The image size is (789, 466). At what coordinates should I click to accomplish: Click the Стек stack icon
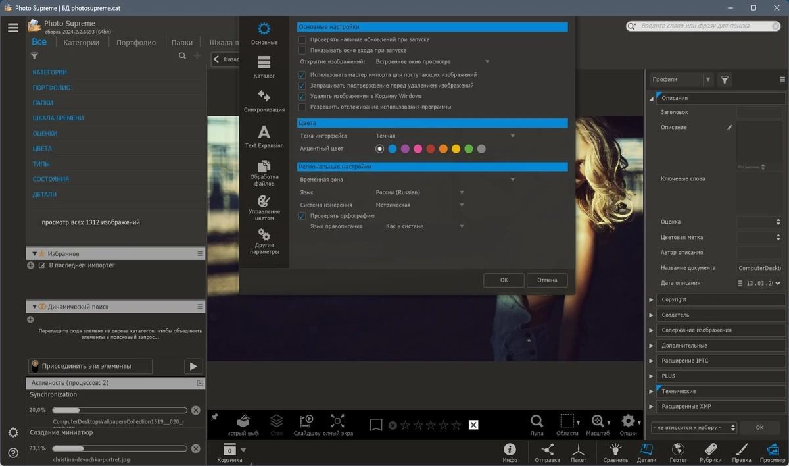pos(276,425)
